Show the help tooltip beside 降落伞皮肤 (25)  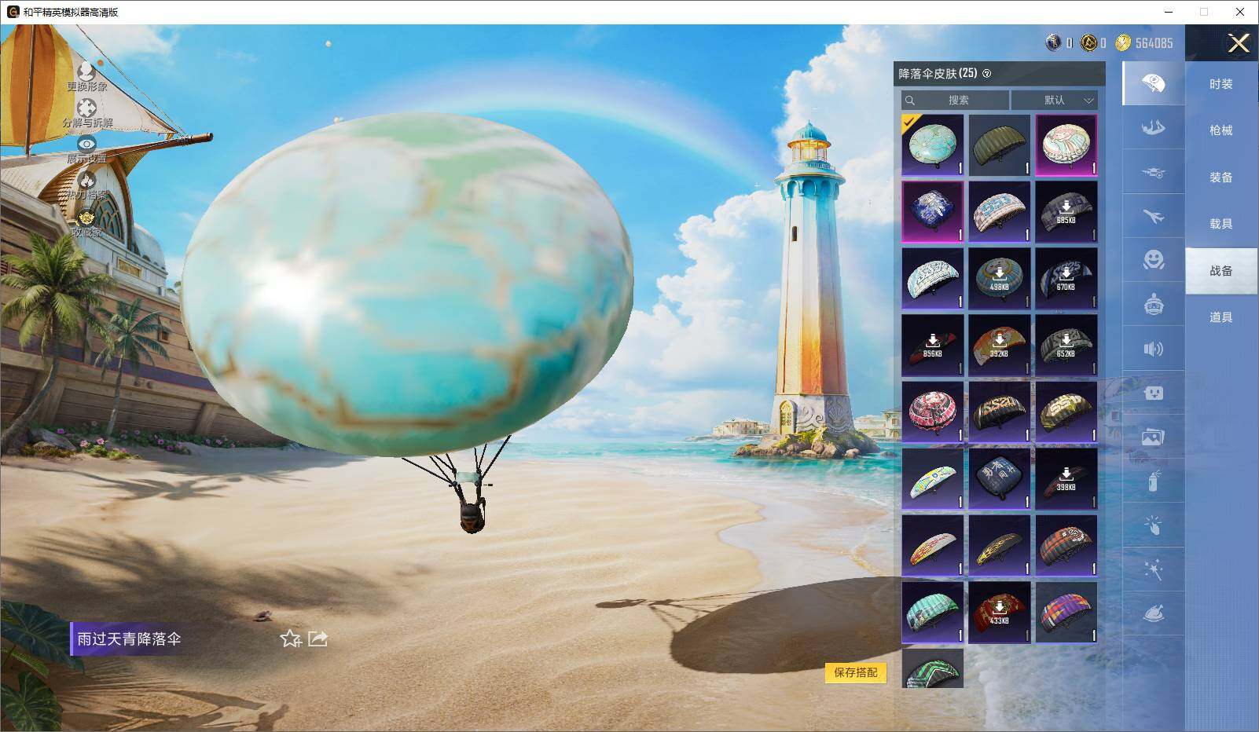tap(987, 74)
